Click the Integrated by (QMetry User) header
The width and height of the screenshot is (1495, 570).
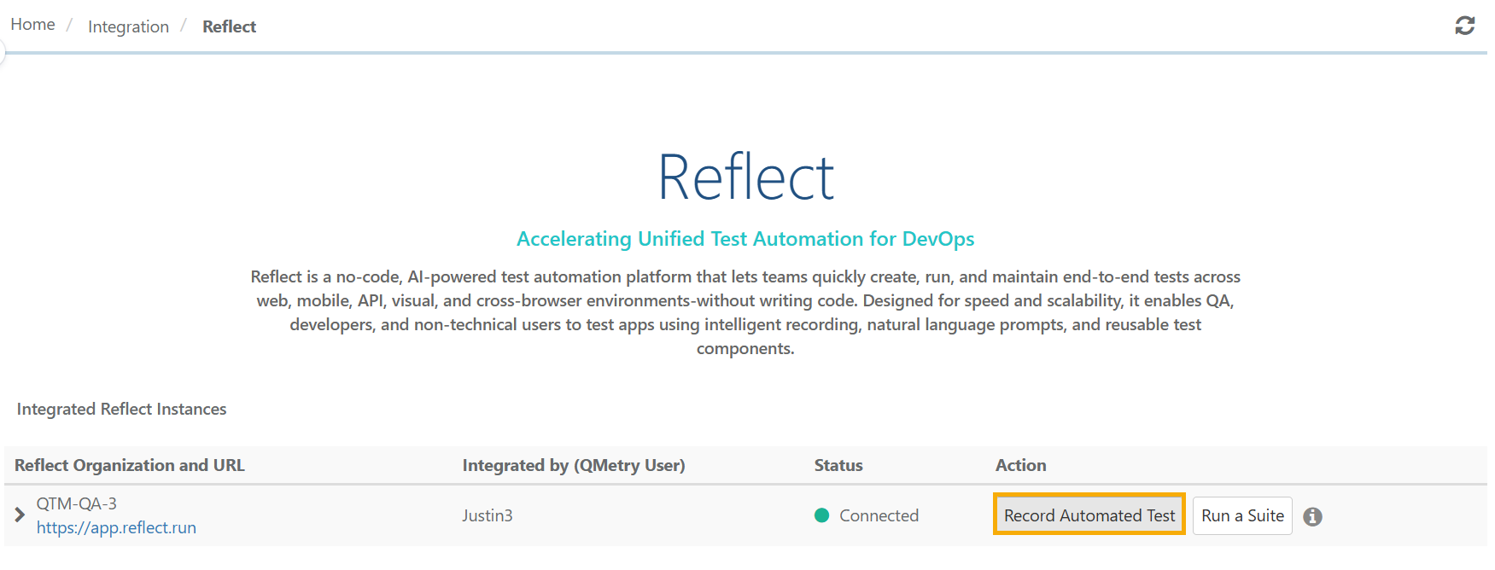pos(574,465)
